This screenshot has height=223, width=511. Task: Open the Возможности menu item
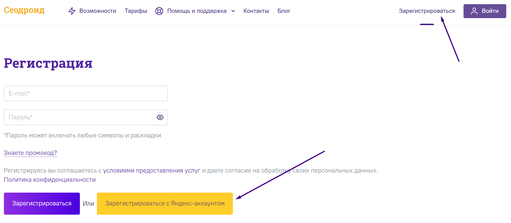(98, 11)
